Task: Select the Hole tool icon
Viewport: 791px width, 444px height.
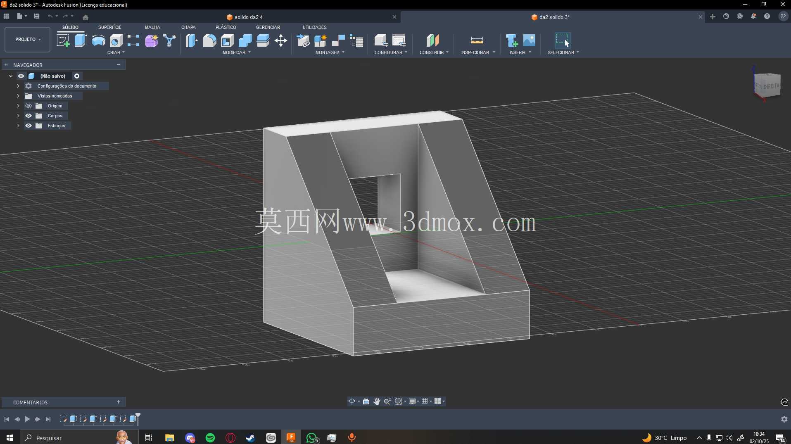Action: pos(116,40)
